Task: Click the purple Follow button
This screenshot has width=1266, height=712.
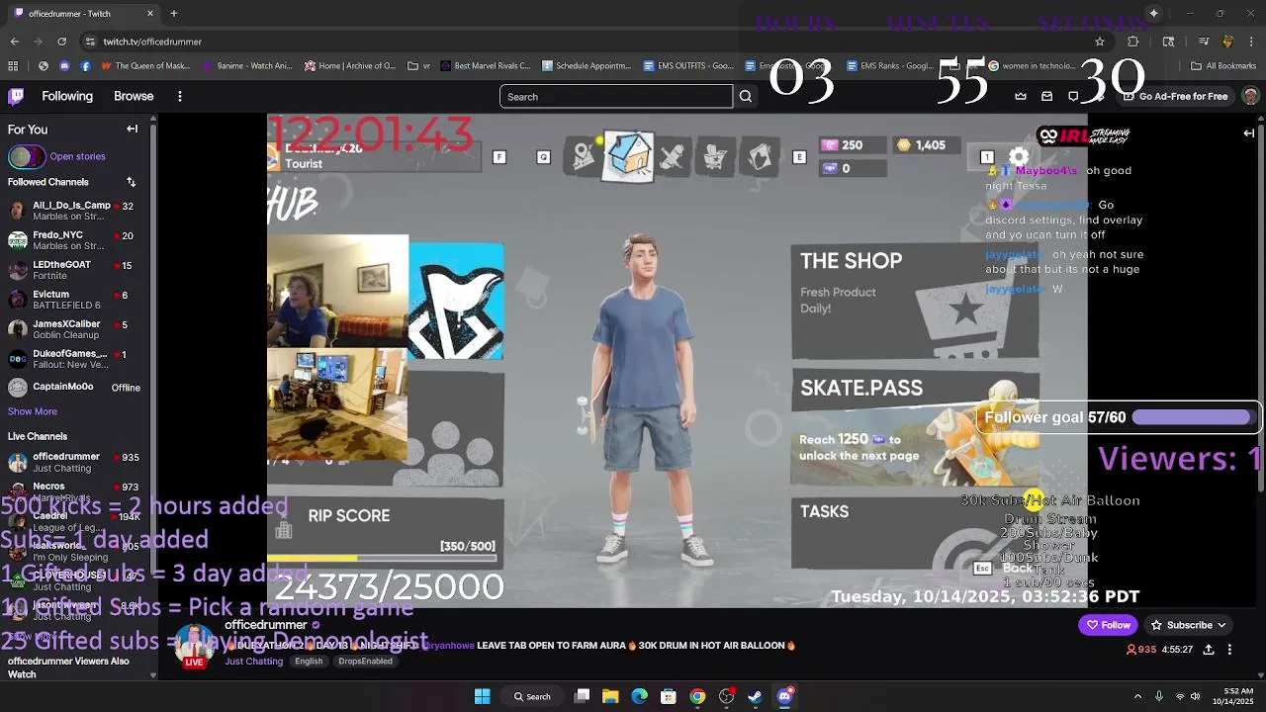Action: (x=1108, y=625)
